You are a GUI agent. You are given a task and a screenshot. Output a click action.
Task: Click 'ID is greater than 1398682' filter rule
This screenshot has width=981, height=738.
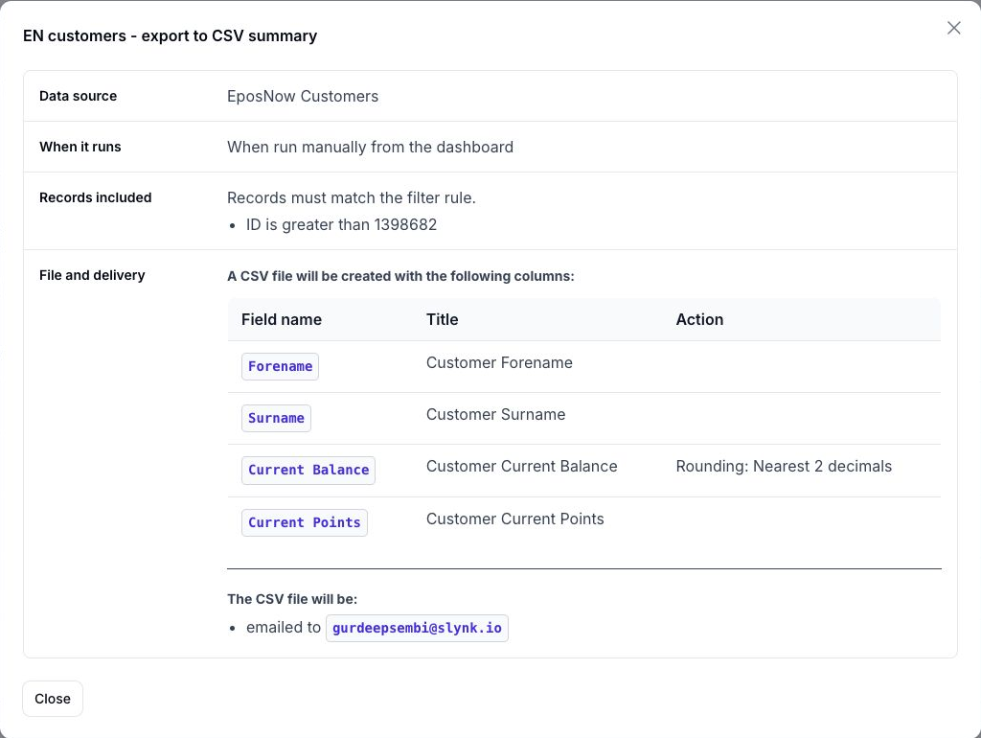(x=342, y=224)
